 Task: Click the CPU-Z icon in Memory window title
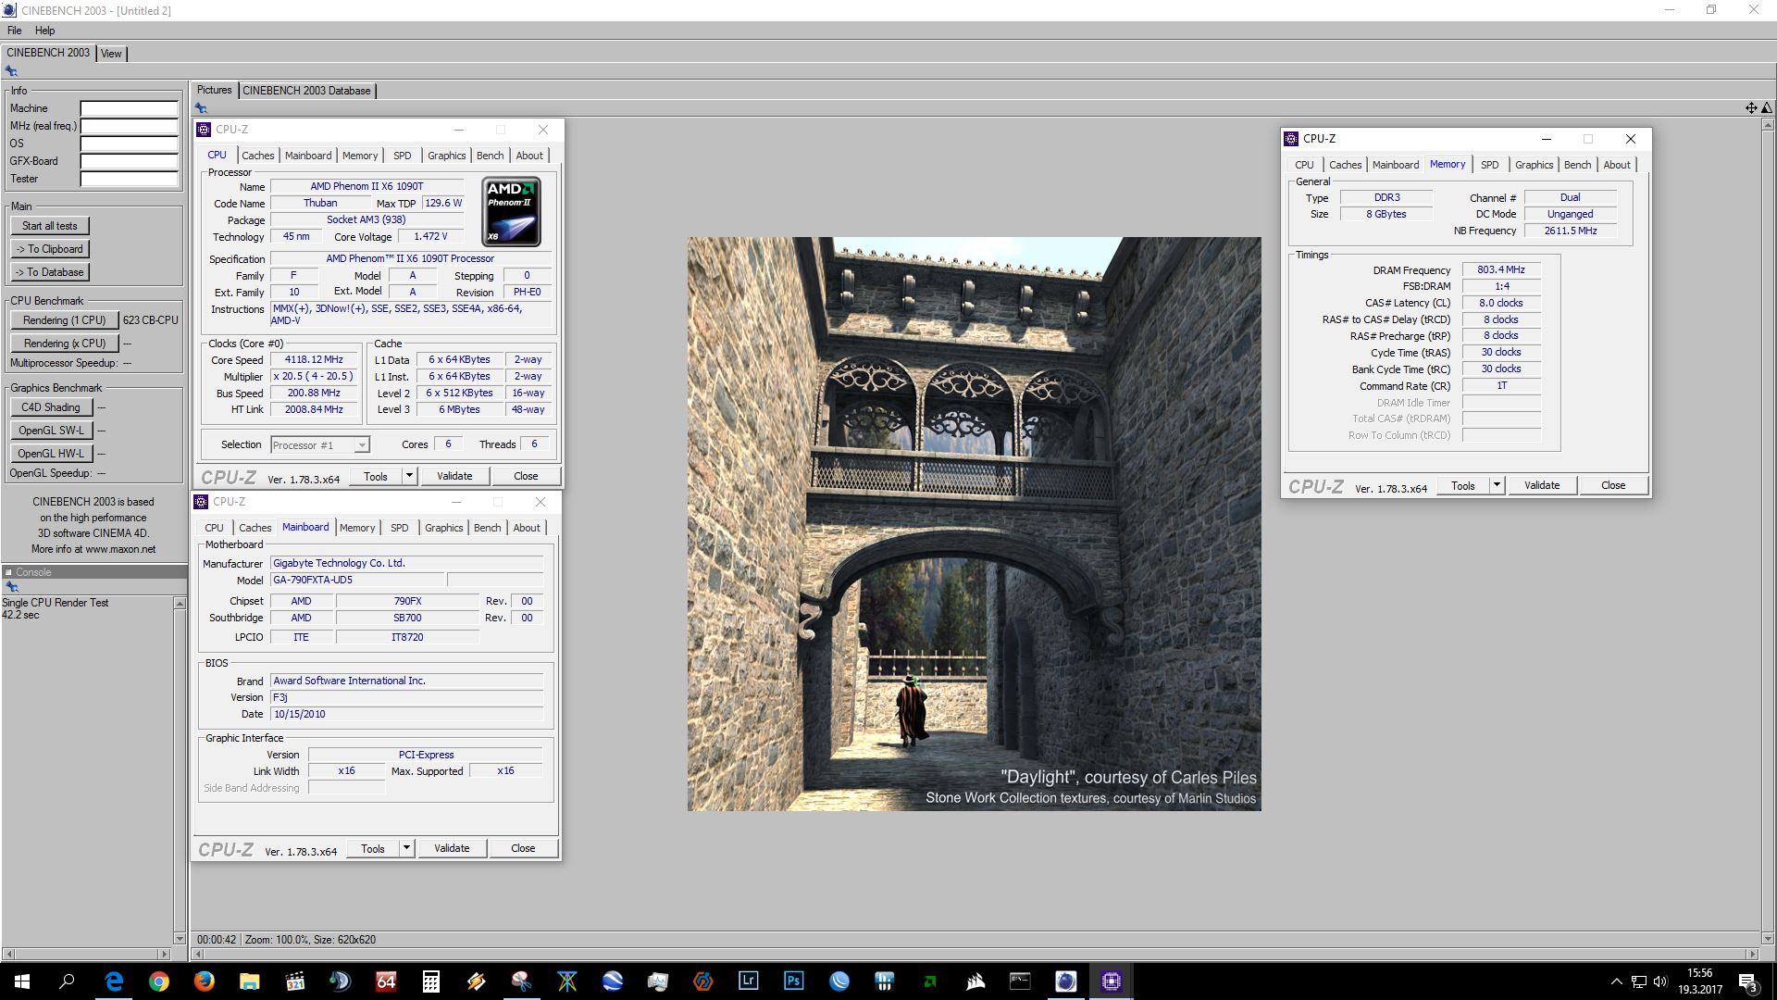click(1291, 139)
